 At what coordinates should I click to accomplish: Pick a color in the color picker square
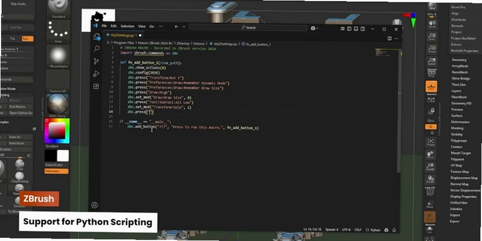click(x=57, y=131)
